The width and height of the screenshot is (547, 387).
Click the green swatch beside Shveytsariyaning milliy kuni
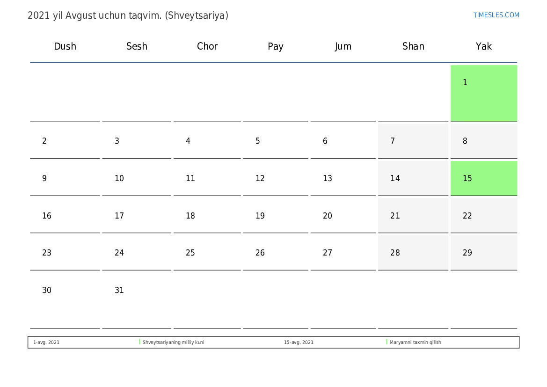(139, 342)
